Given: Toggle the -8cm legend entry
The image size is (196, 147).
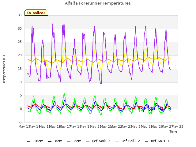Looking at the screenshot, I should 55,141.
